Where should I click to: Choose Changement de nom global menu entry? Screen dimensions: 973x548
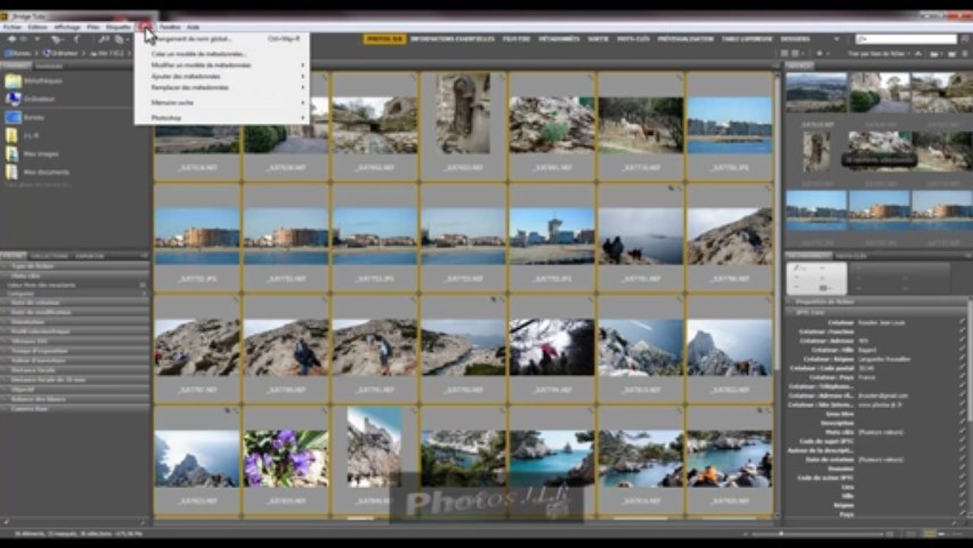tap(222, 39)
